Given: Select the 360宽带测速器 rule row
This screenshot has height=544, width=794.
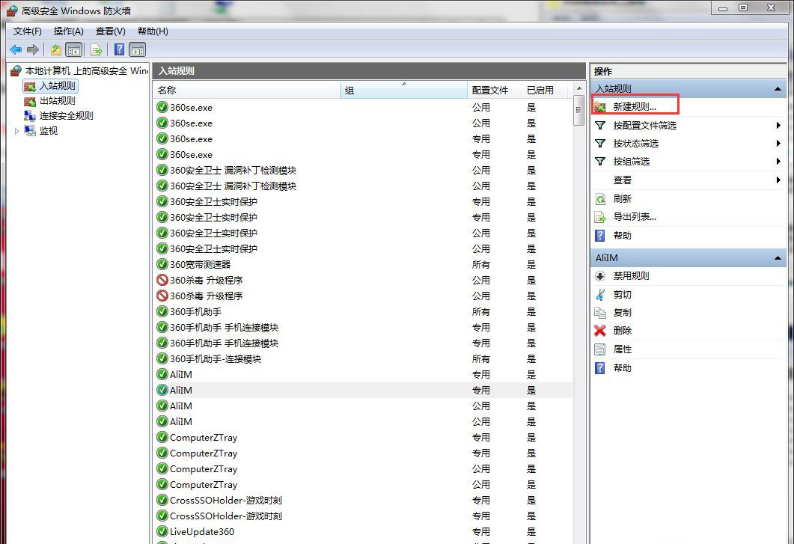Looking at the screenshot, I should point(362,264).
